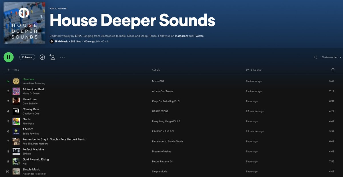Open album Everything Merged Vol 2
The image size is (343, 177).
pos(166,121)
